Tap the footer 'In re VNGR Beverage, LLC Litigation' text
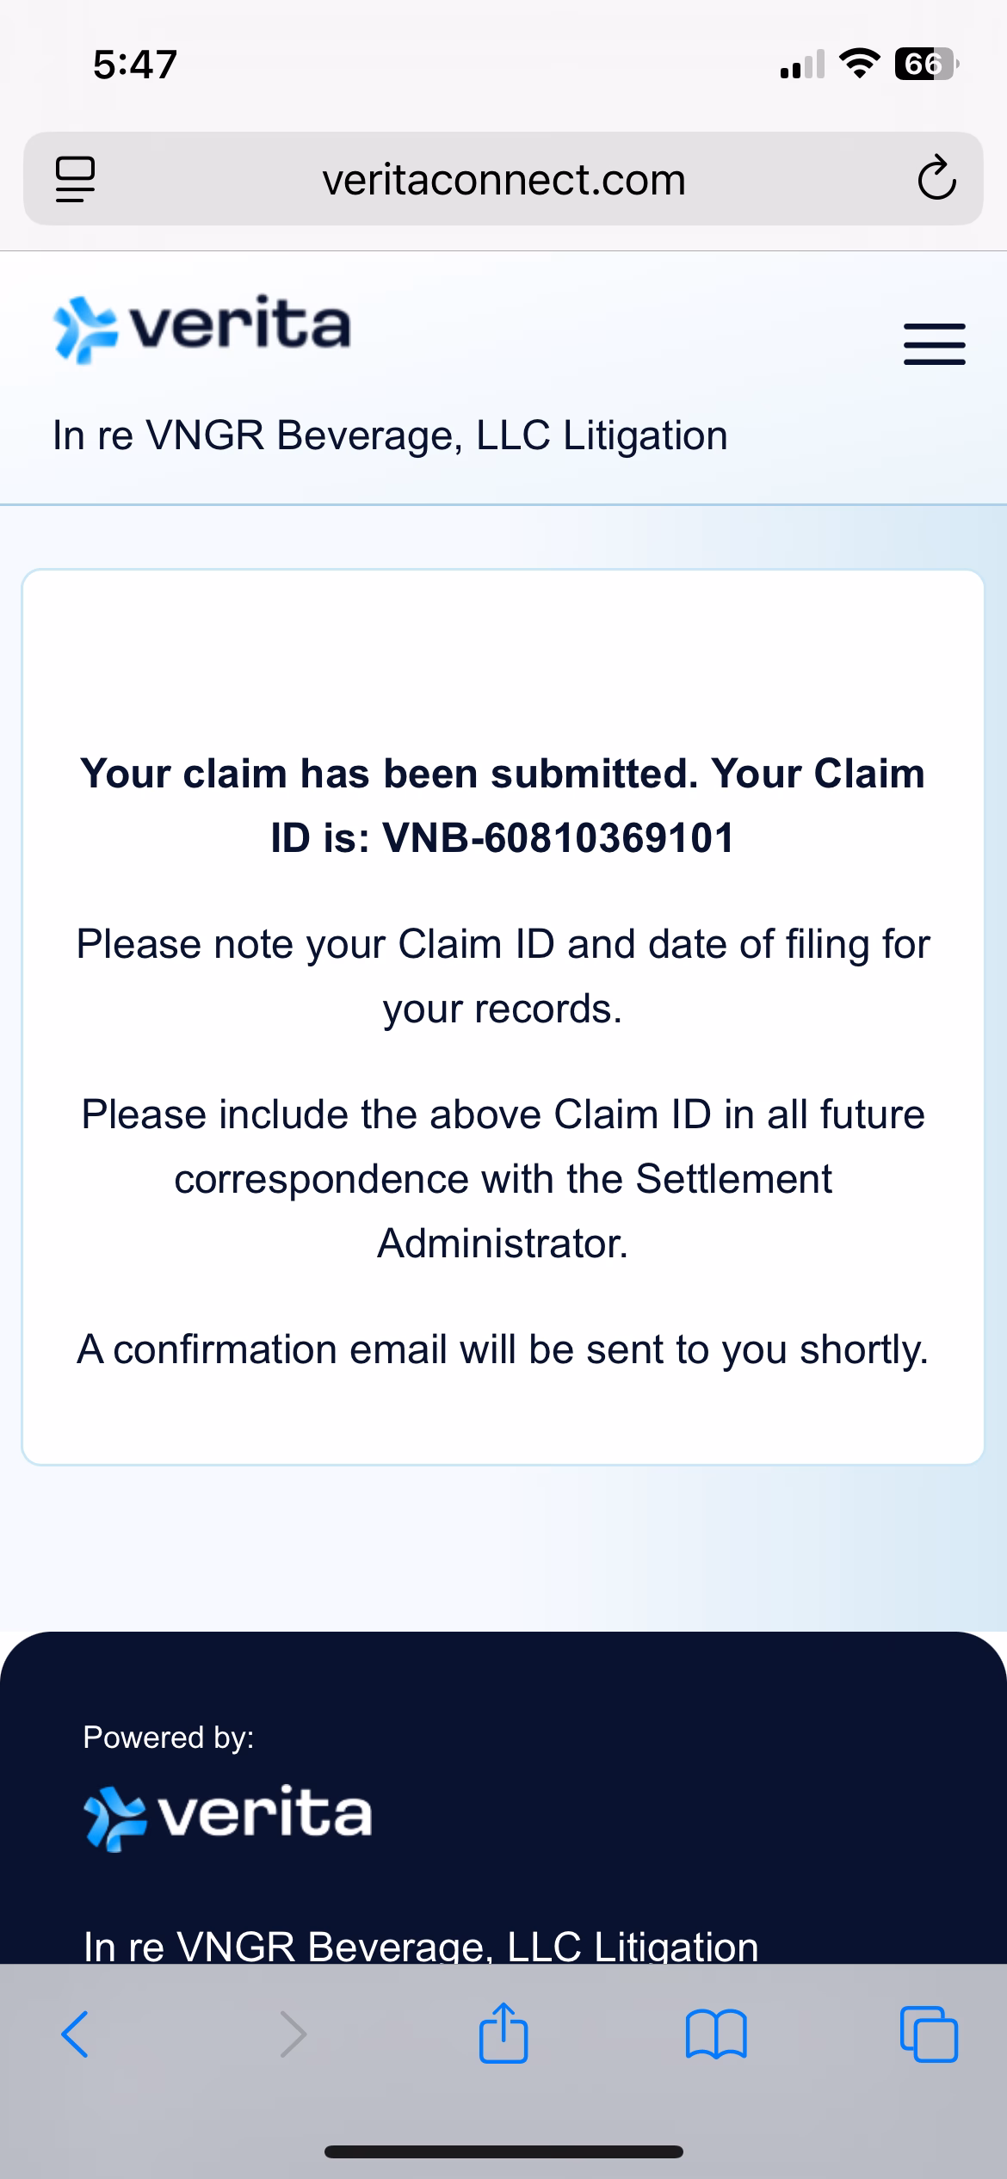This screenshot has height=2179, width=1007. pyautogui.click(x=421, y=1947)
